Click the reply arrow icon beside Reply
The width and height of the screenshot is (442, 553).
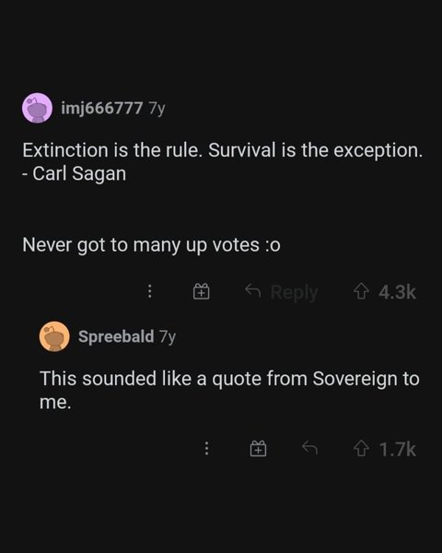[x=252, y=290]
